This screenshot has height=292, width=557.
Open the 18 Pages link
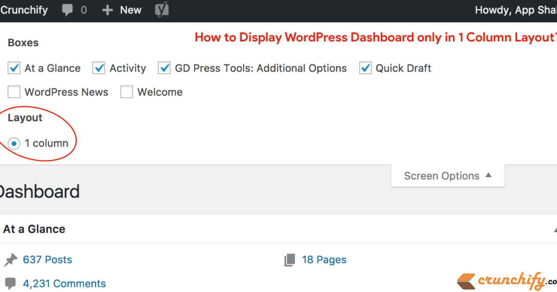coord(324,260)
